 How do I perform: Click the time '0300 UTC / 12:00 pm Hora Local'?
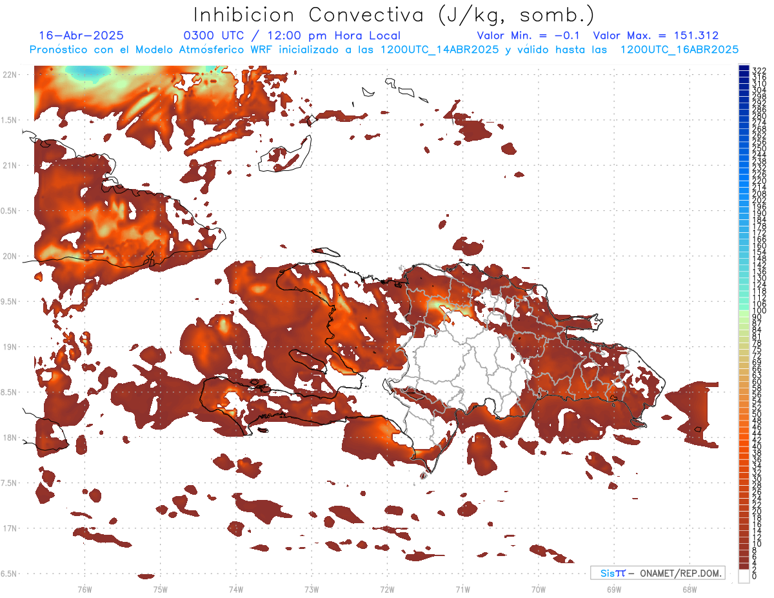(292, 36)
